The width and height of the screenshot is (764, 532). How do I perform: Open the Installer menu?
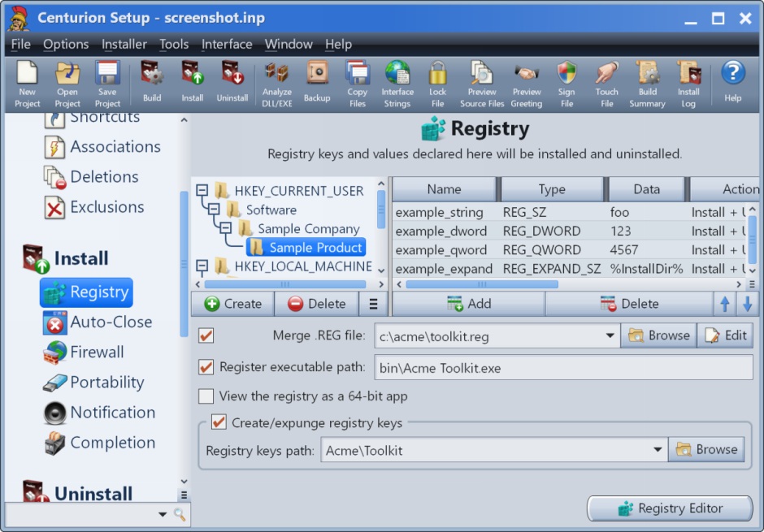coord(124,44)
